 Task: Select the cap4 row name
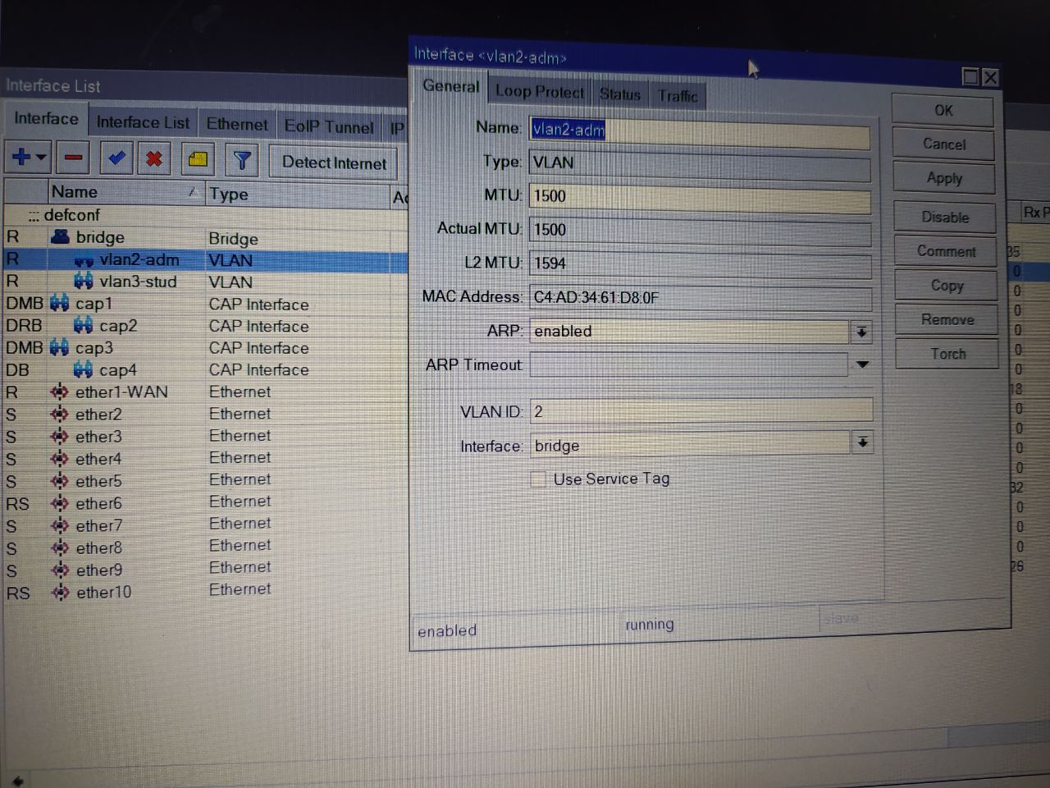(117, 370)
